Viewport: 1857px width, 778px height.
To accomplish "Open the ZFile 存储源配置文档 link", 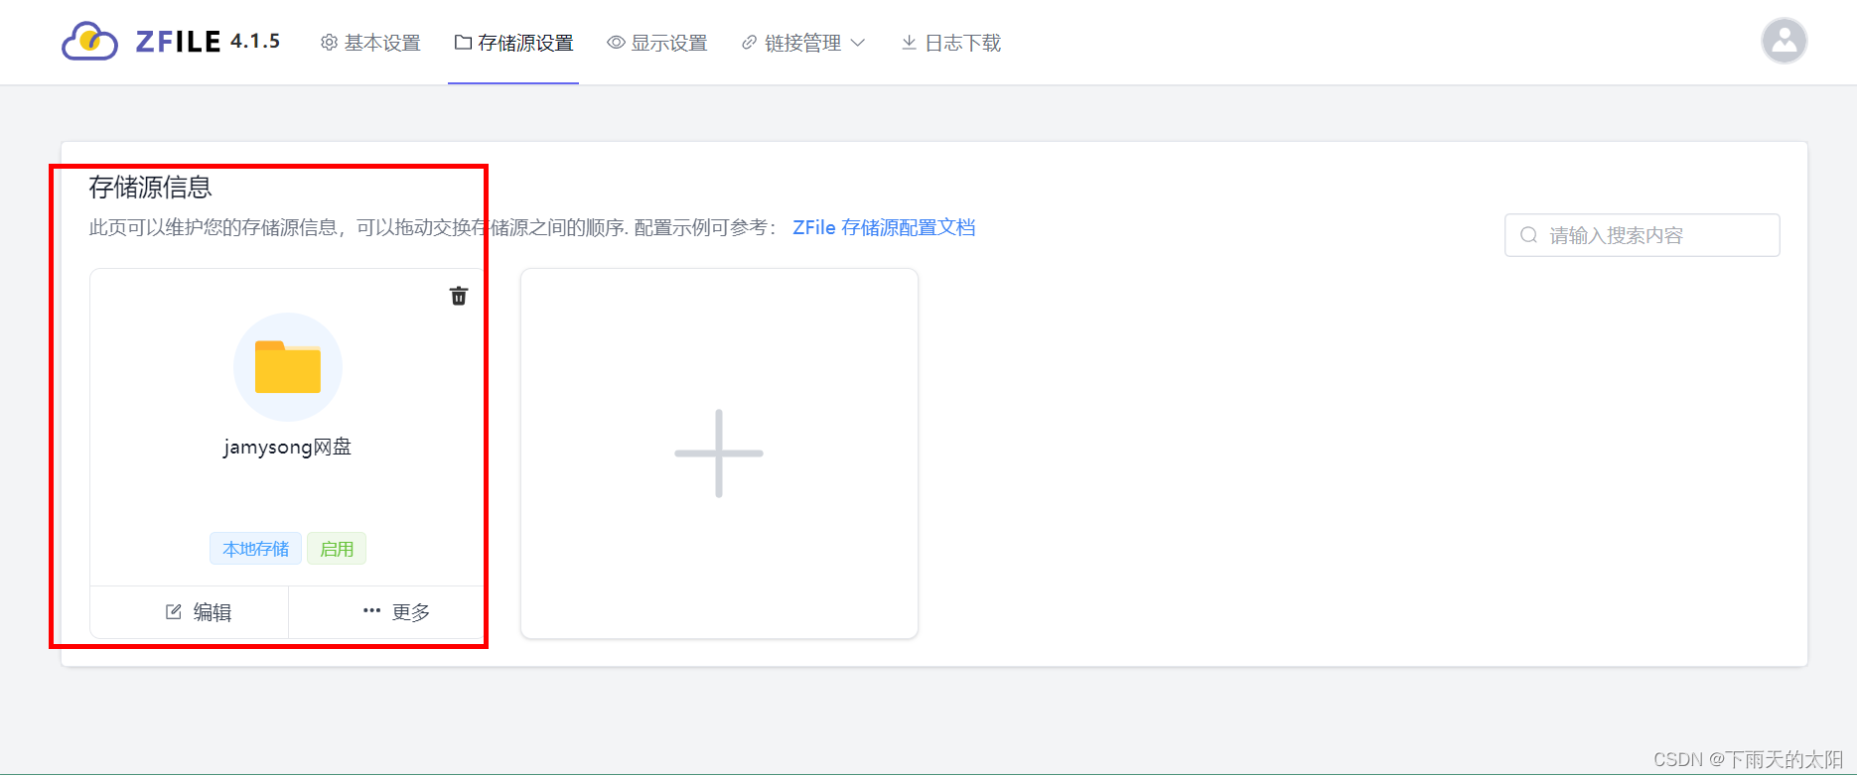I will coord(884,227).
